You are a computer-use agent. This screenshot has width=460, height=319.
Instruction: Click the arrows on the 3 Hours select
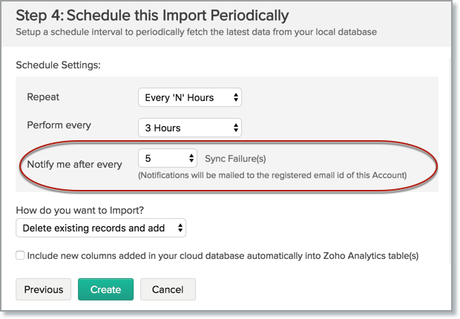click(x=235, y=128)
